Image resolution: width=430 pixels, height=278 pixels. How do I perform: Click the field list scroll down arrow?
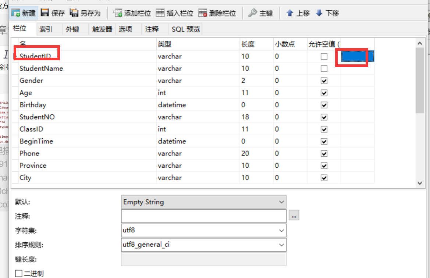[x=420, y=183]
